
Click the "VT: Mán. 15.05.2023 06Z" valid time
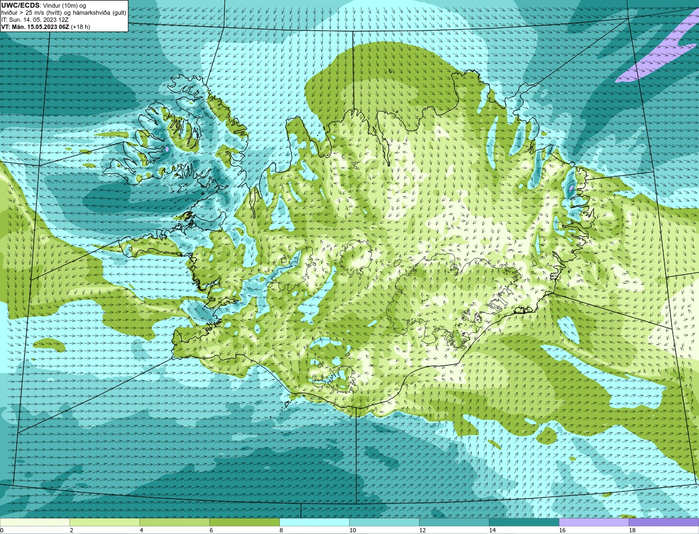coord(35,27)
